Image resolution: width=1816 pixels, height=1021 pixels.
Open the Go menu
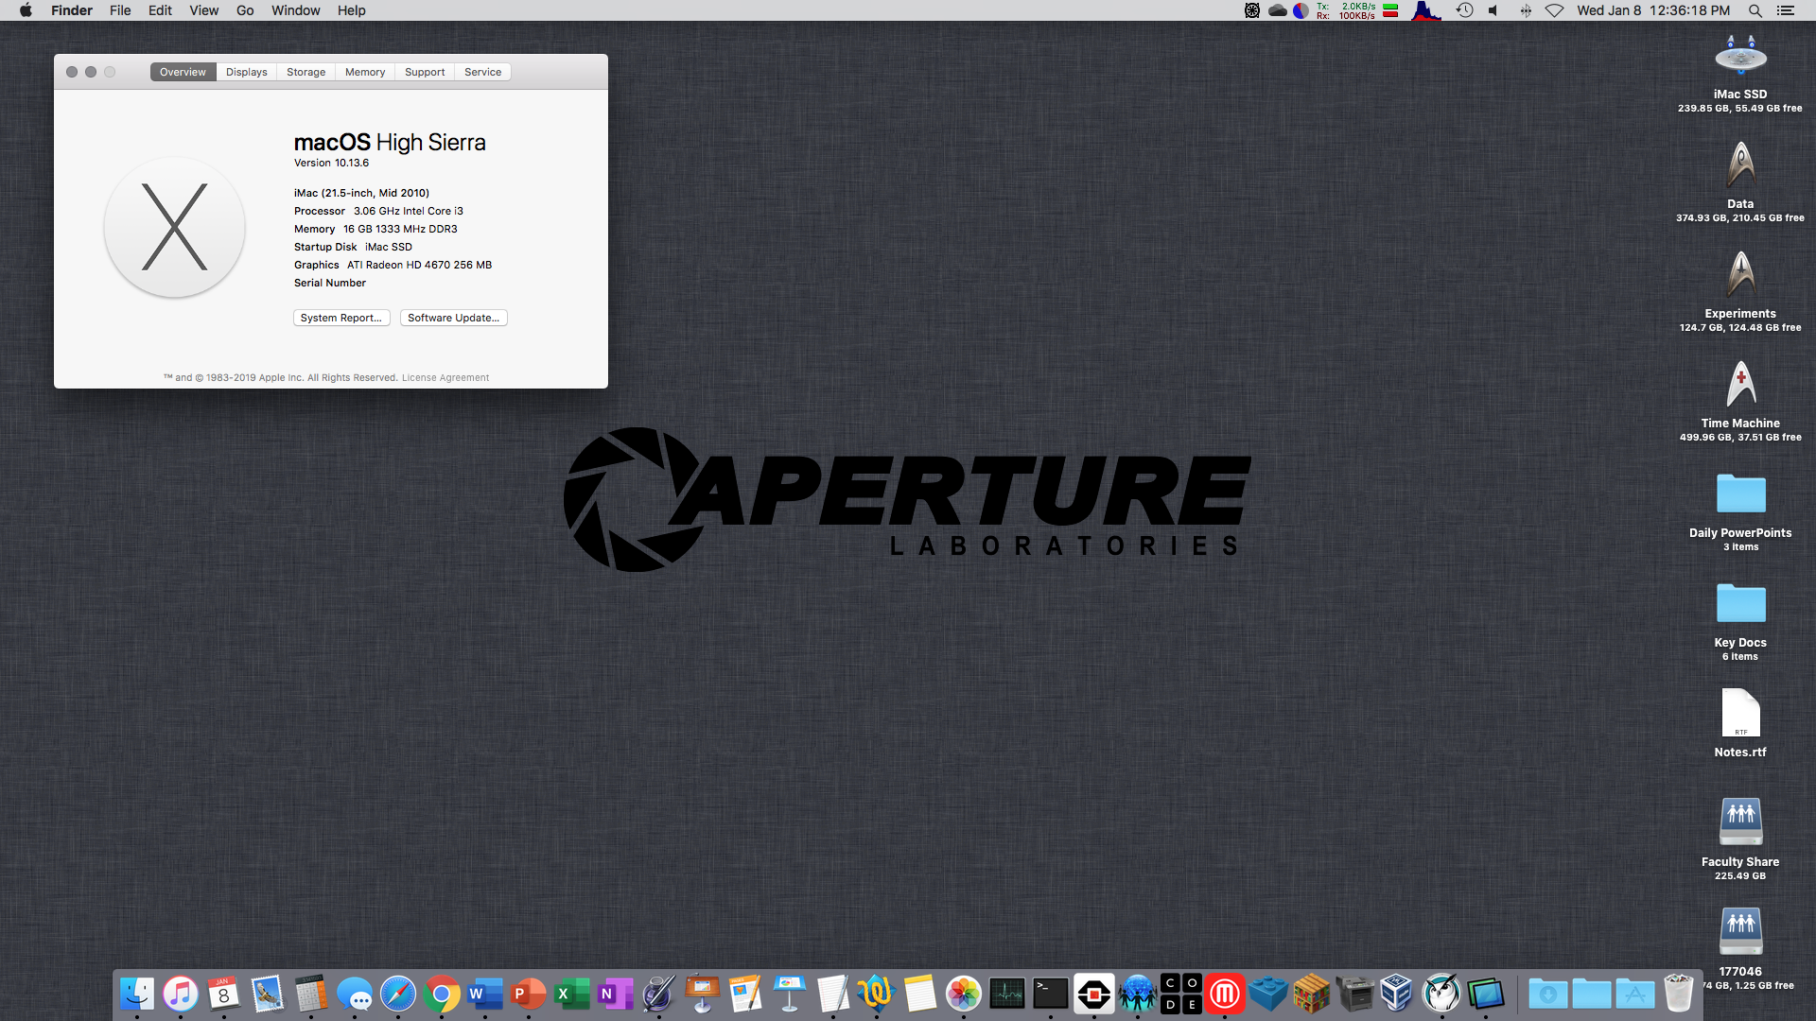click(245, 10)
